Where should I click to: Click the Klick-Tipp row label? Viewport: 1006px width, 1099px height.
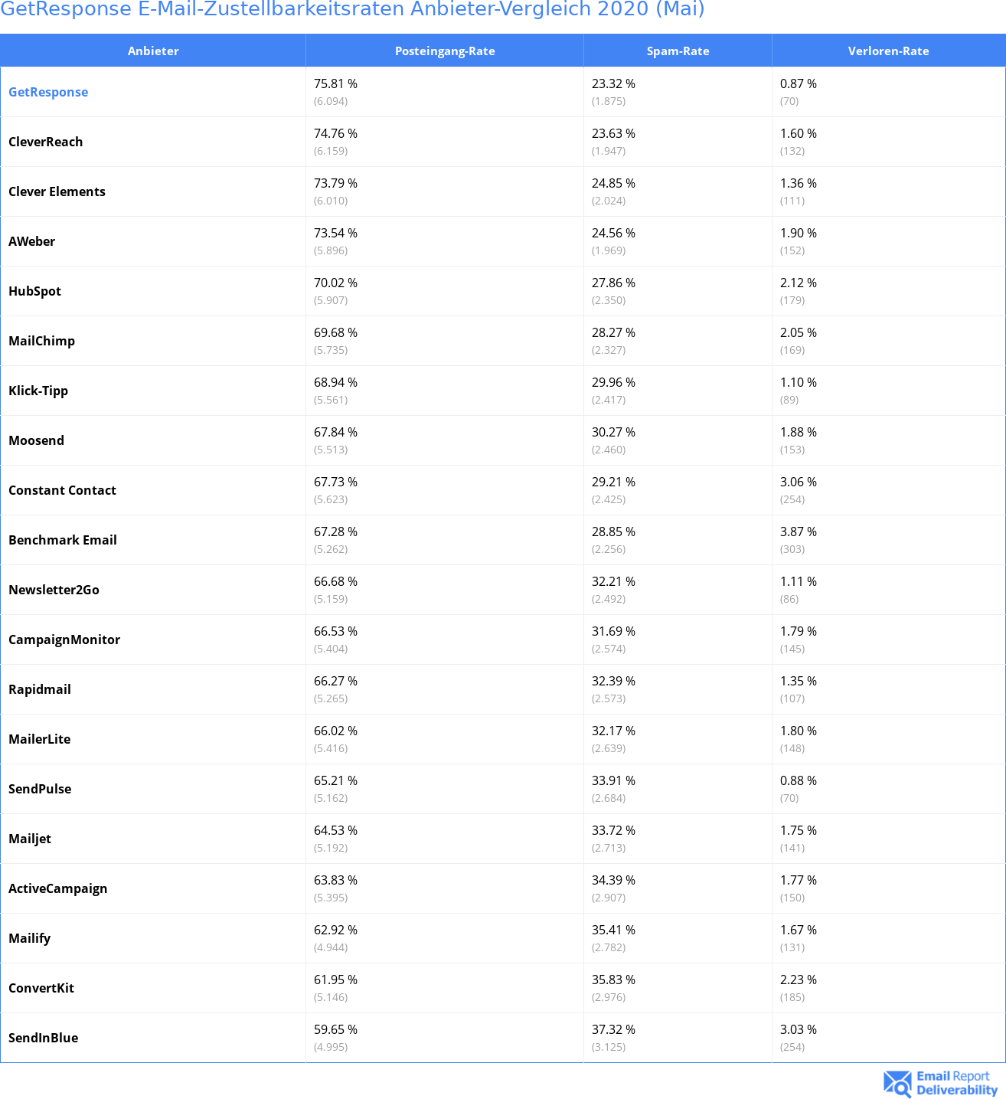38,391
